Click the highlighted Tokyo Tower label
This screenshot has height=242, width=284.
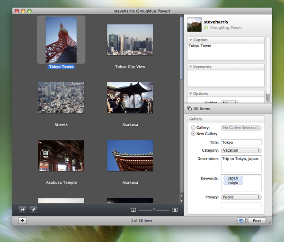[x=61, y=67]
